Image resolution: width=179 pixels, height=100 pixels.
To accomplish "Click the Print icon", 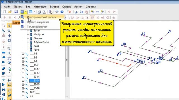I will (39, 12).
